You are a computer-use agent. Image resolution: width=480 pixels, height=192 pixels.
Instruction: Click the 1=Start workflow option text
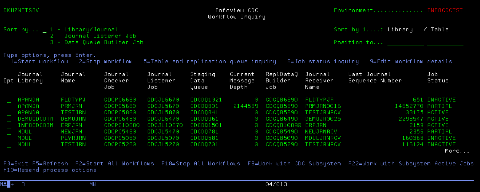point(39,61)
